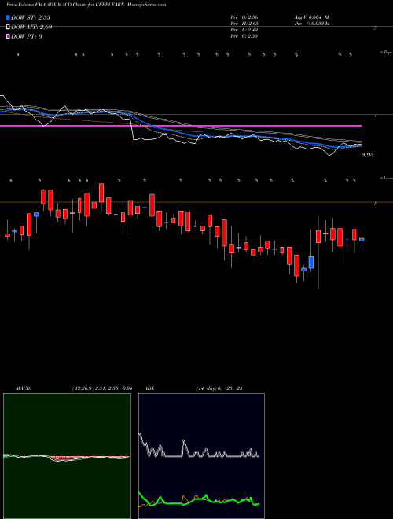Click the blue DOW ST legend swatch
393x519 pixels.
8,17
